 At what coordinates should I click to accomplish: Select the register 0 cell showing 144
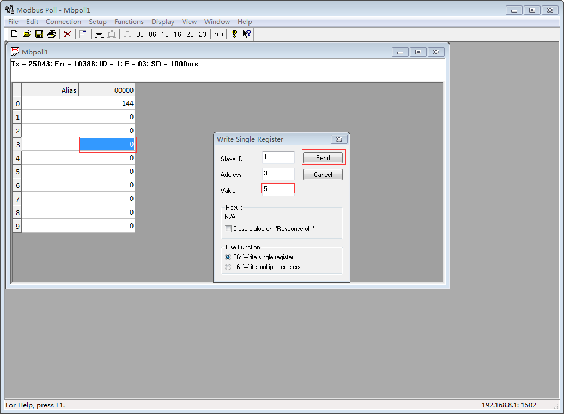coord(107,103)
